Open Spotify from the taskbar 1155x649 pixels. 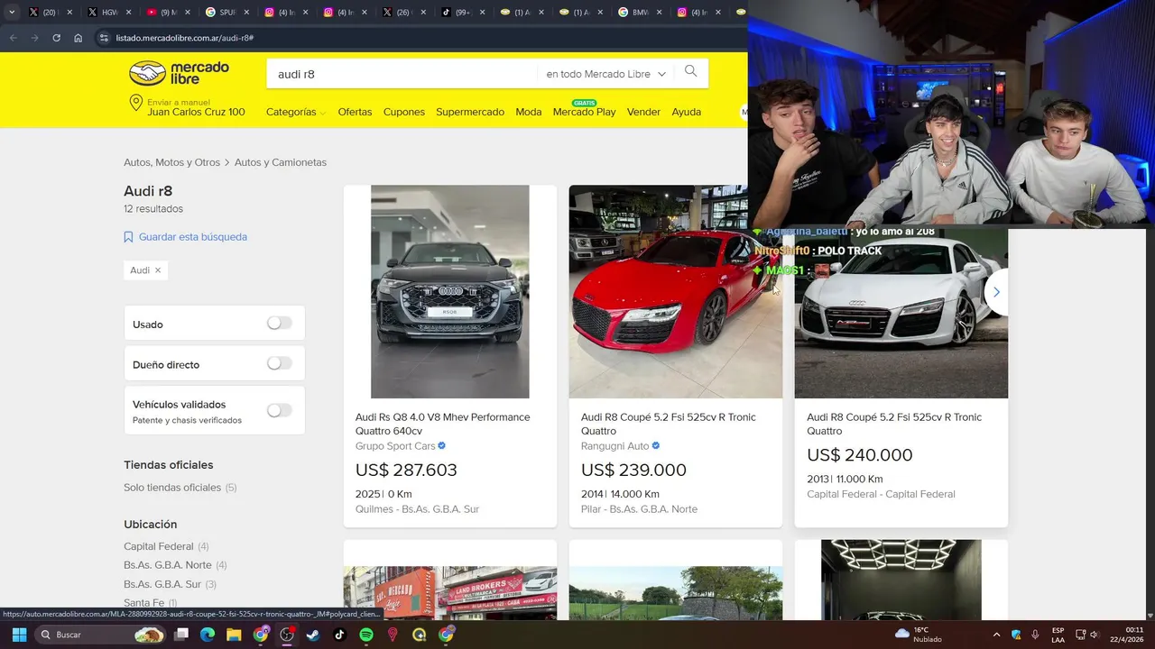pyautogui.click(x=366, y=635)
